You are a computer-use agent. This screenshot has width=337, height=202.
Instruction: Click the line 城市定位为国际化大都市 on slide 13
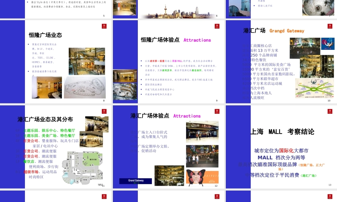281,151
